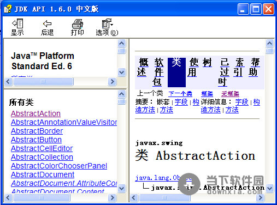277x205 pixels.
Task: Click the detail 字段 (Field) link
Action: point(241,102)
